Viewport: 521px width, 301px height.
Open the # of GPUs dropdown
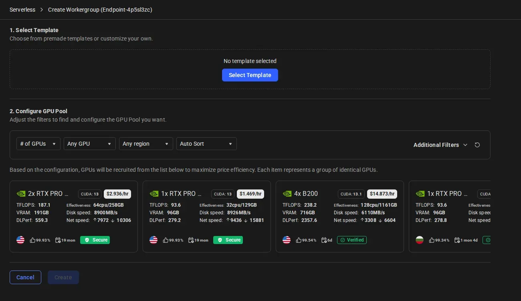click(38, 144)
